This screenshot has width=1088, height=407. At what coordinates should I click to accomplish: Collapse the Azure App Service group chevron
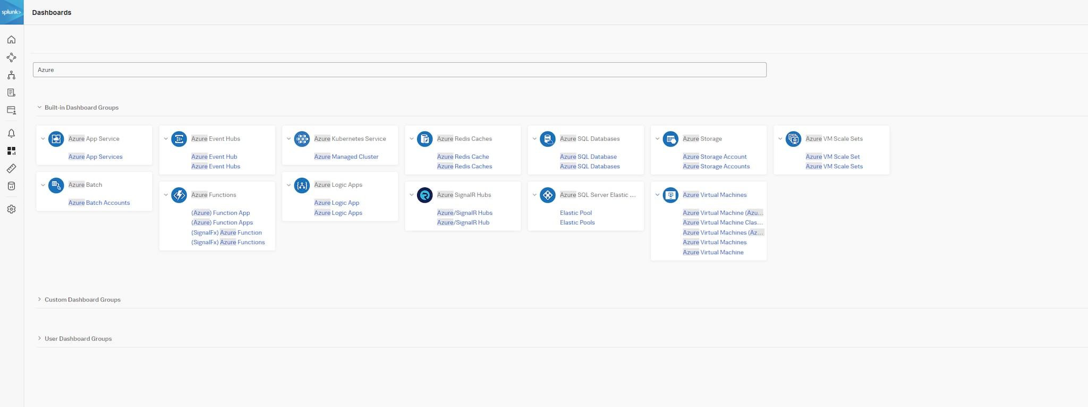(x=43, y=139)
